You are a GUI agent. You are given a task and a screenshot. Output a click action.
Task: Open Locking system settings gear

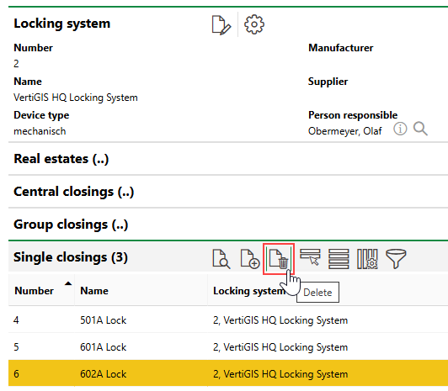point(254,25)
